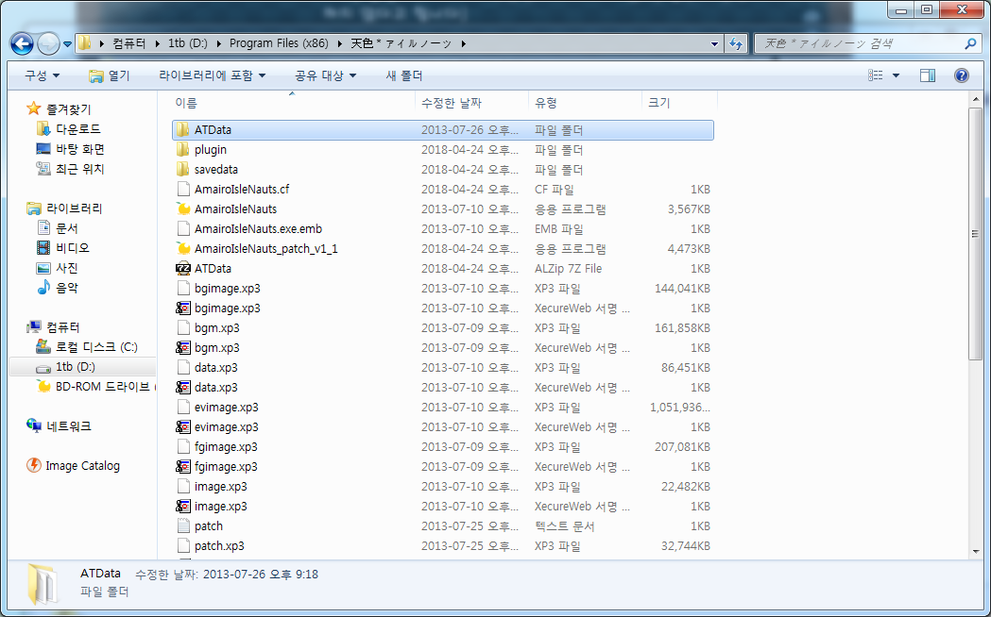Select the patch text document icon
This screenshot has height=617, width=991.
[182, 526]
